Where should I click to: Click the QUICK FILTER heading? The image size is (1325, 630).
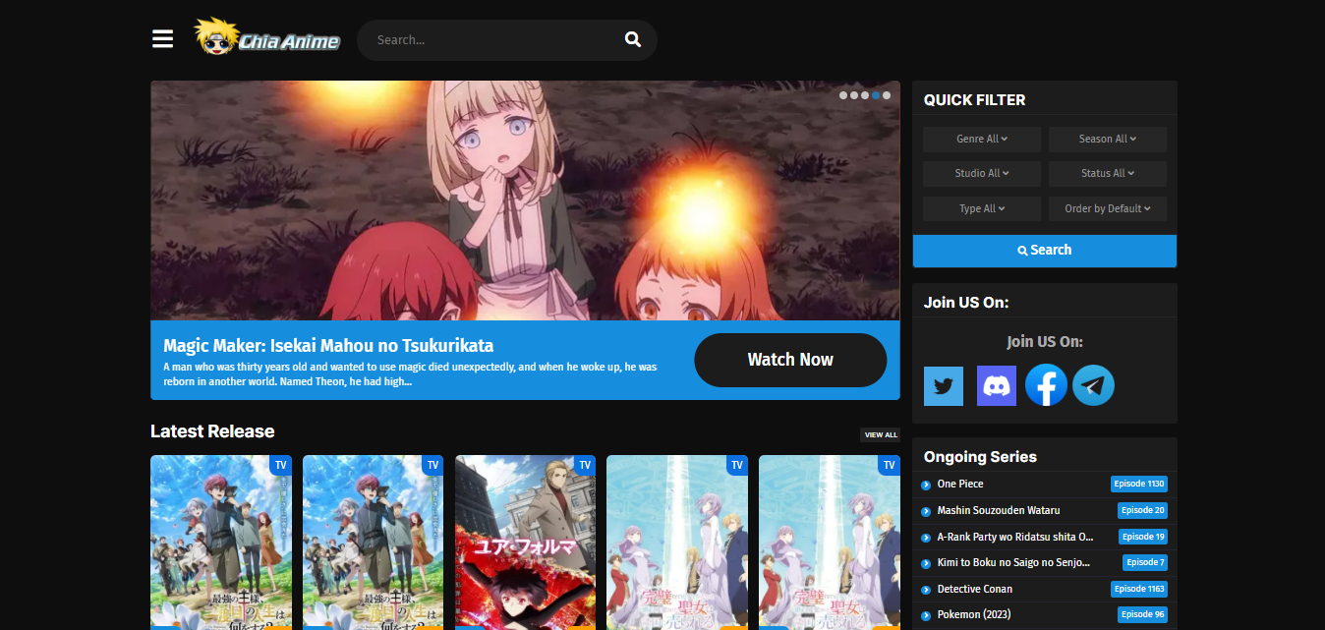tap(974, 100)
